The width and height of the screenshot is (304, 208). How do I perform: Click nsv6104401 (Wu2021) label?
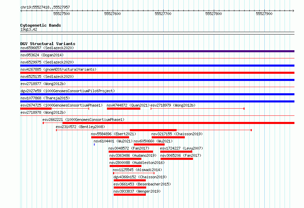113,141
